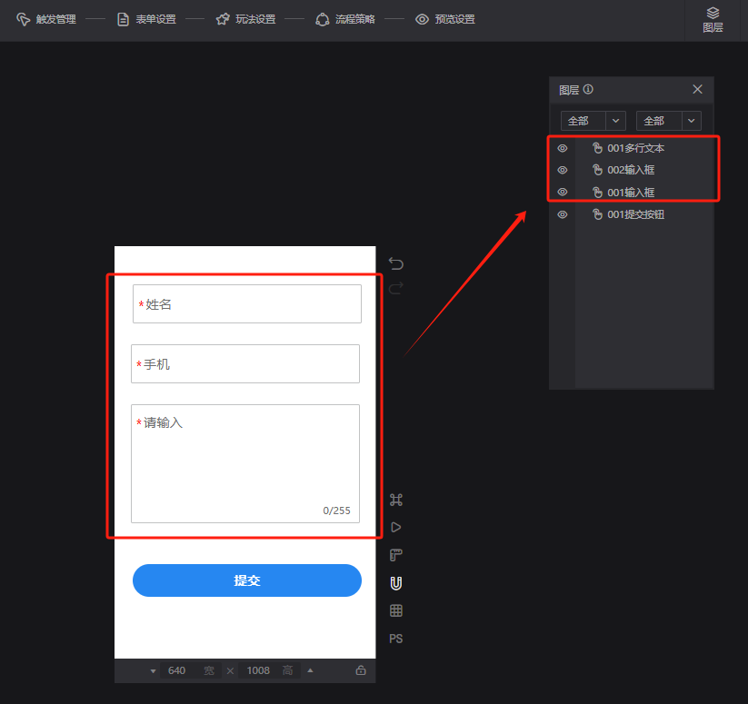Switch to the 流程策略 step
Image resolution: width=748 pixels, height=704 pixels.
345,19
